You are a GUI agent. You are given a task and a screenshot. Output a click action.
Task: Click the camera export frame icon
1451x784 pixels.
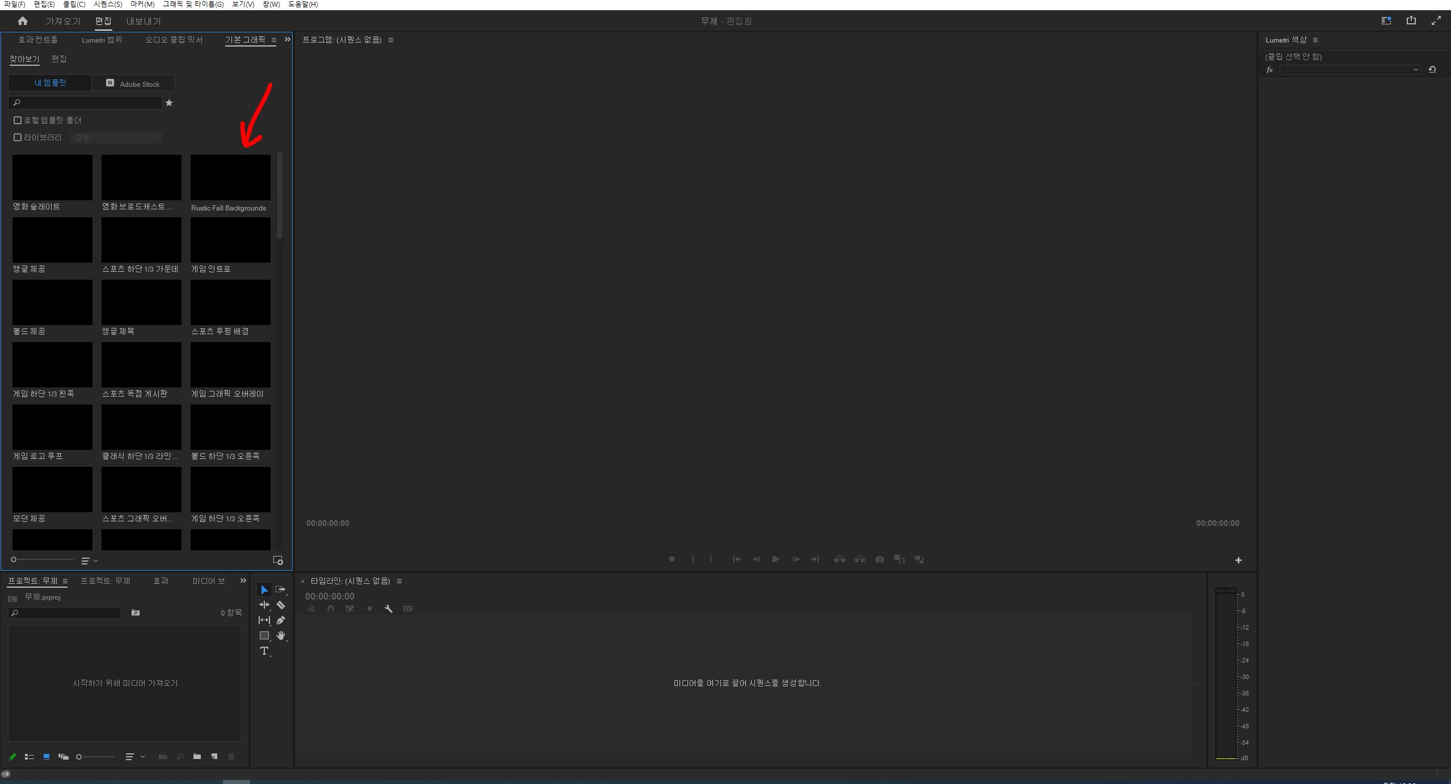click(879, 559)
